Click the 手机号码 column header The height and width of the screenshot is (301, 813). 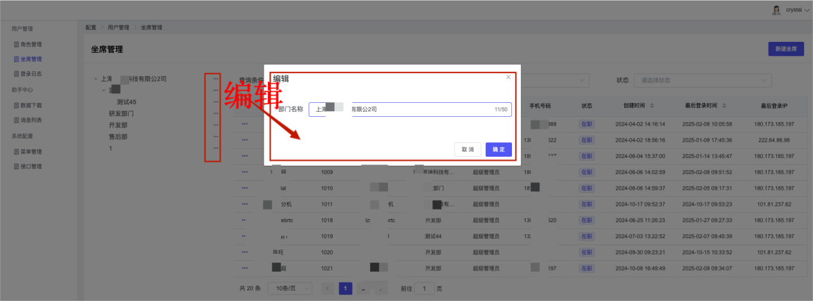(x=540, y=105)
